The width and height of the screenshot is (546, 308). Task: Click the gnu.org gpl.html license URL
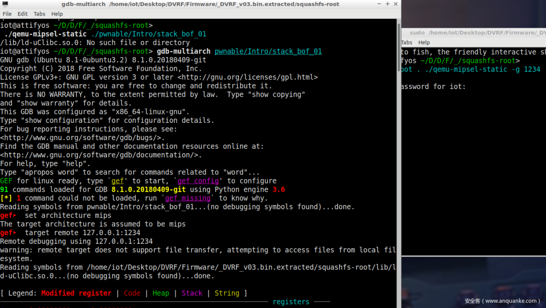(x=248, y=77)
